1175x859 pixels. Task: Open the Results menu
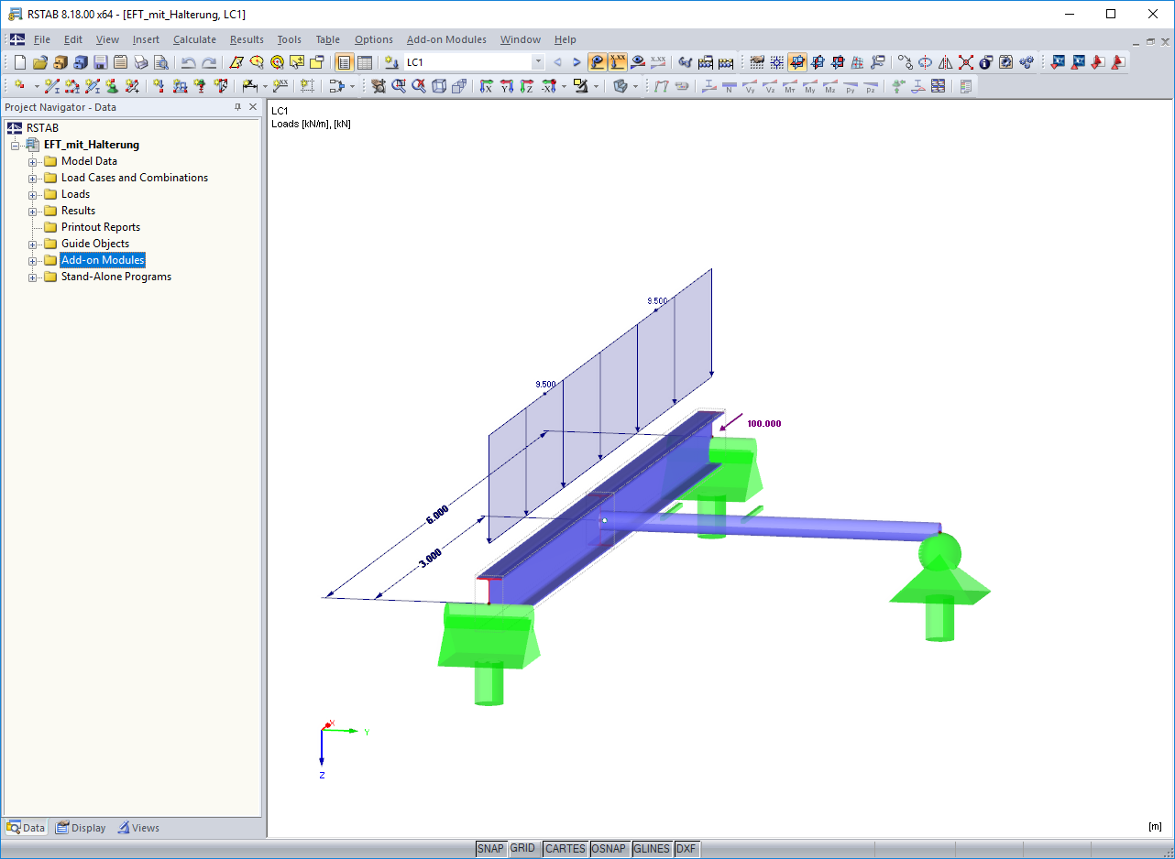247,39
